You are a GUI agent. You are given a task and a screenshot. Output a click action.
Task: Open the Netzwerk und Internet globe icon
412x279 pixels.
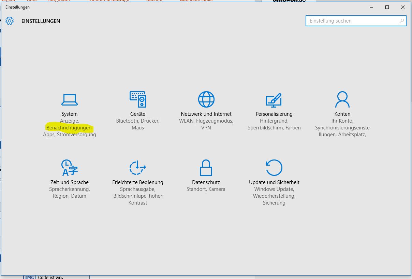206,99
